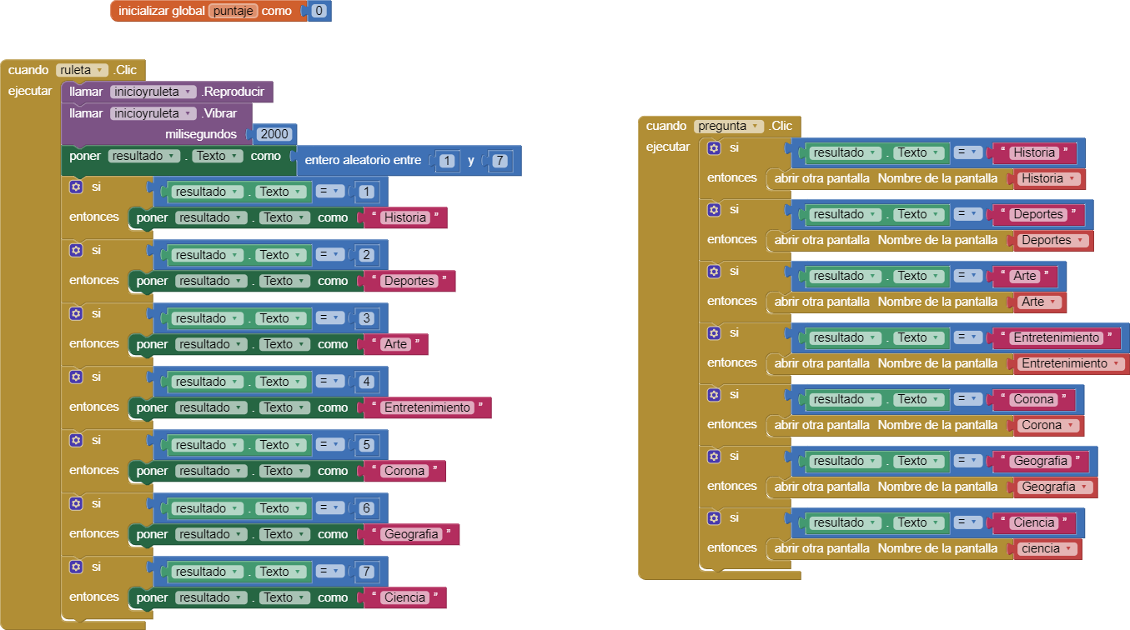Select "inicializar global" block label

162,12
